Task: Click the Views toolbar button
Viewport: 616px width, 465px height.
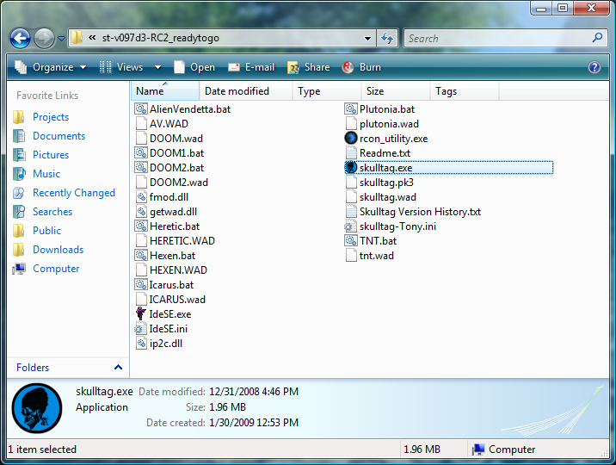Action: (121, 67)
